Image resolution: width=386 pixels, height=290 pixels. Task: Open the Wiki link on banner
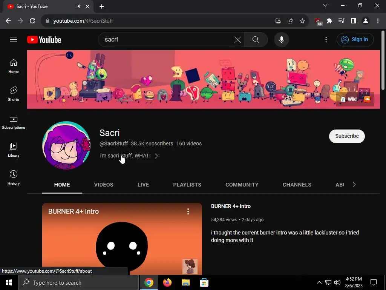349,99
